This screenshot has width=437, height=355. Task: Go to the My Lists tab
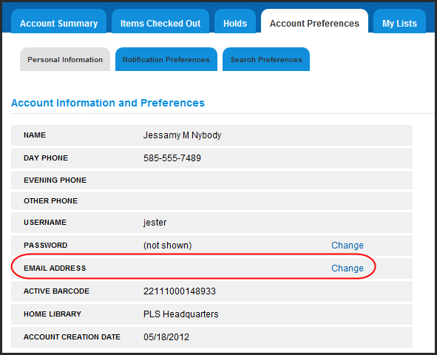[x=399, y=21]
